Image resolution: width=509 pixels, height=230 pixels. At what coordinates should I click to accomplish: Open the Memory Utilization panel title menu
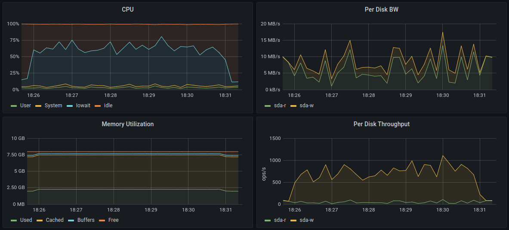[127, 124]
